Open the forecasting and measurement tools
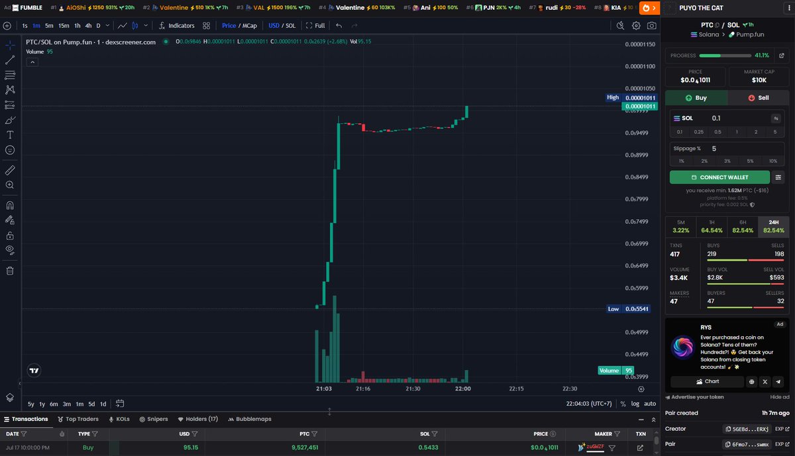Image resolution: width=795 pixels, height=456 pixels. click(10, 105)
